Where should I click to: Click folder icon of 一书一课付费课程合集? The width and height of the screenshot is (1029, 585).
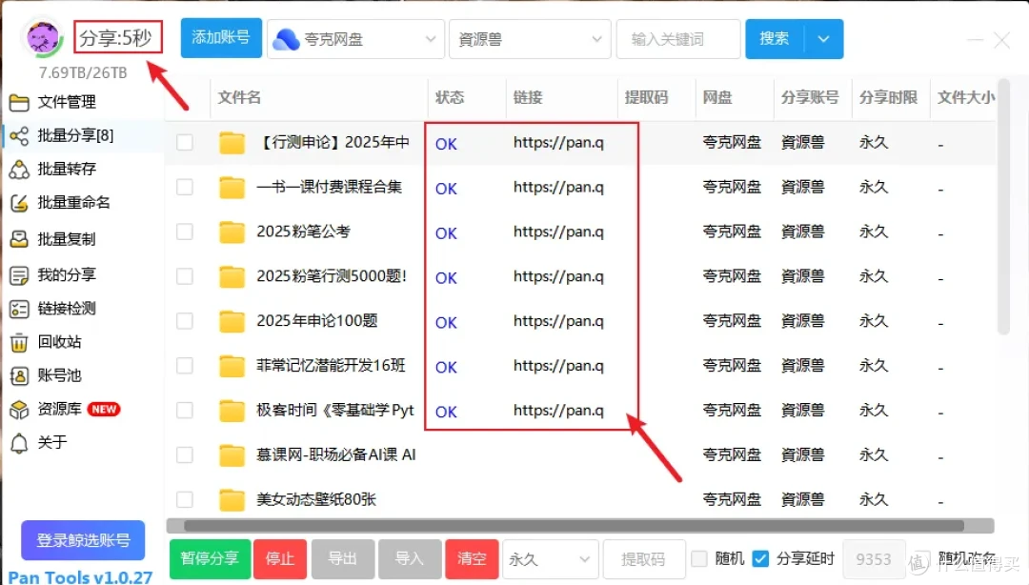[x=232, y=187]
